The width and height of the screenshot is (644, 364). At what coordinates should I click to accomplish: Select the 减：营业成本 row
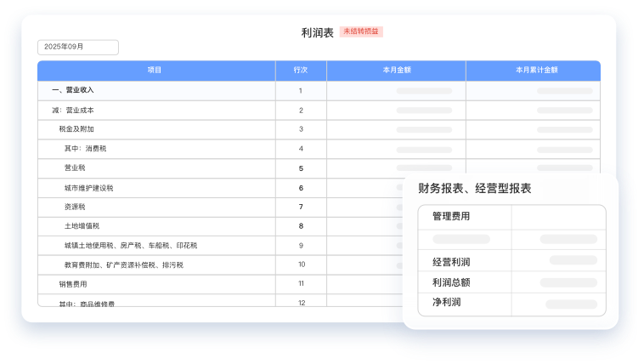point(73,110)
